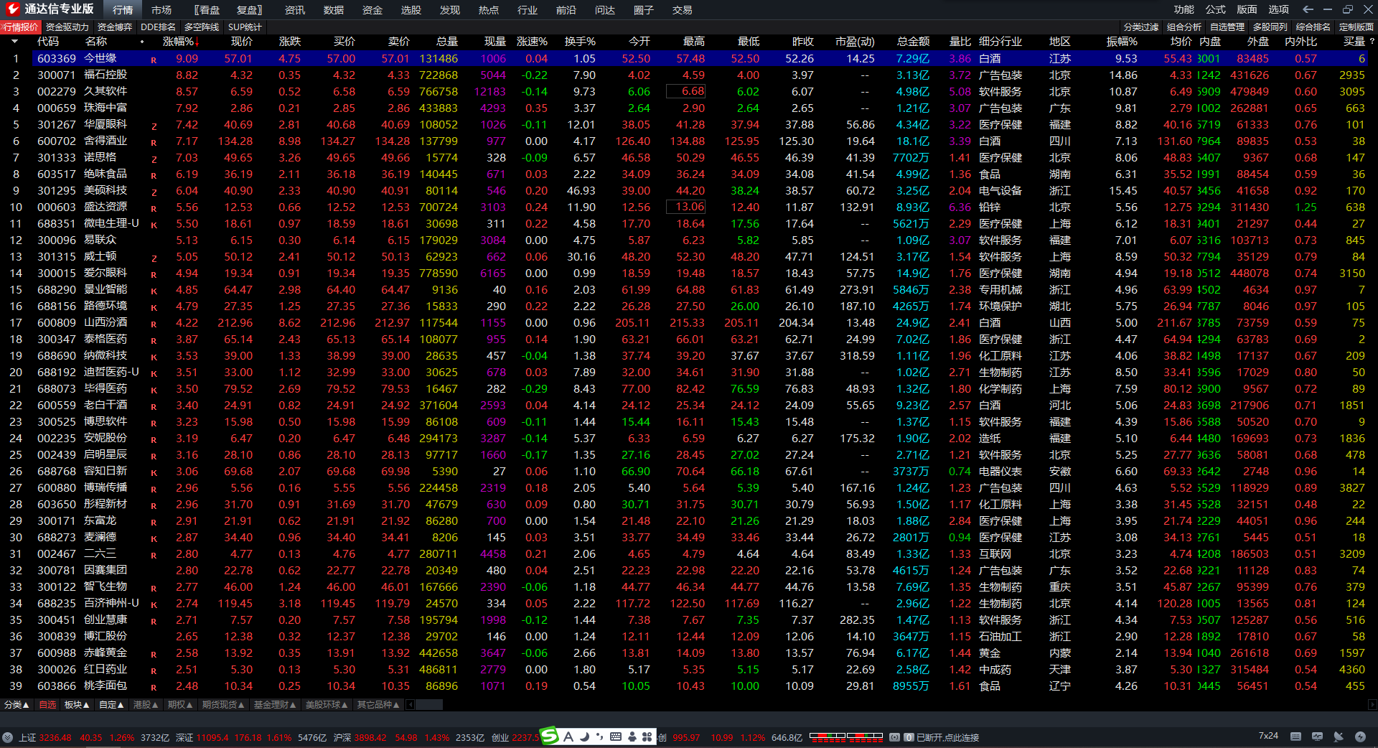Open the 行情 top tab
This screenshot has height=748, width=1378.
123,10
